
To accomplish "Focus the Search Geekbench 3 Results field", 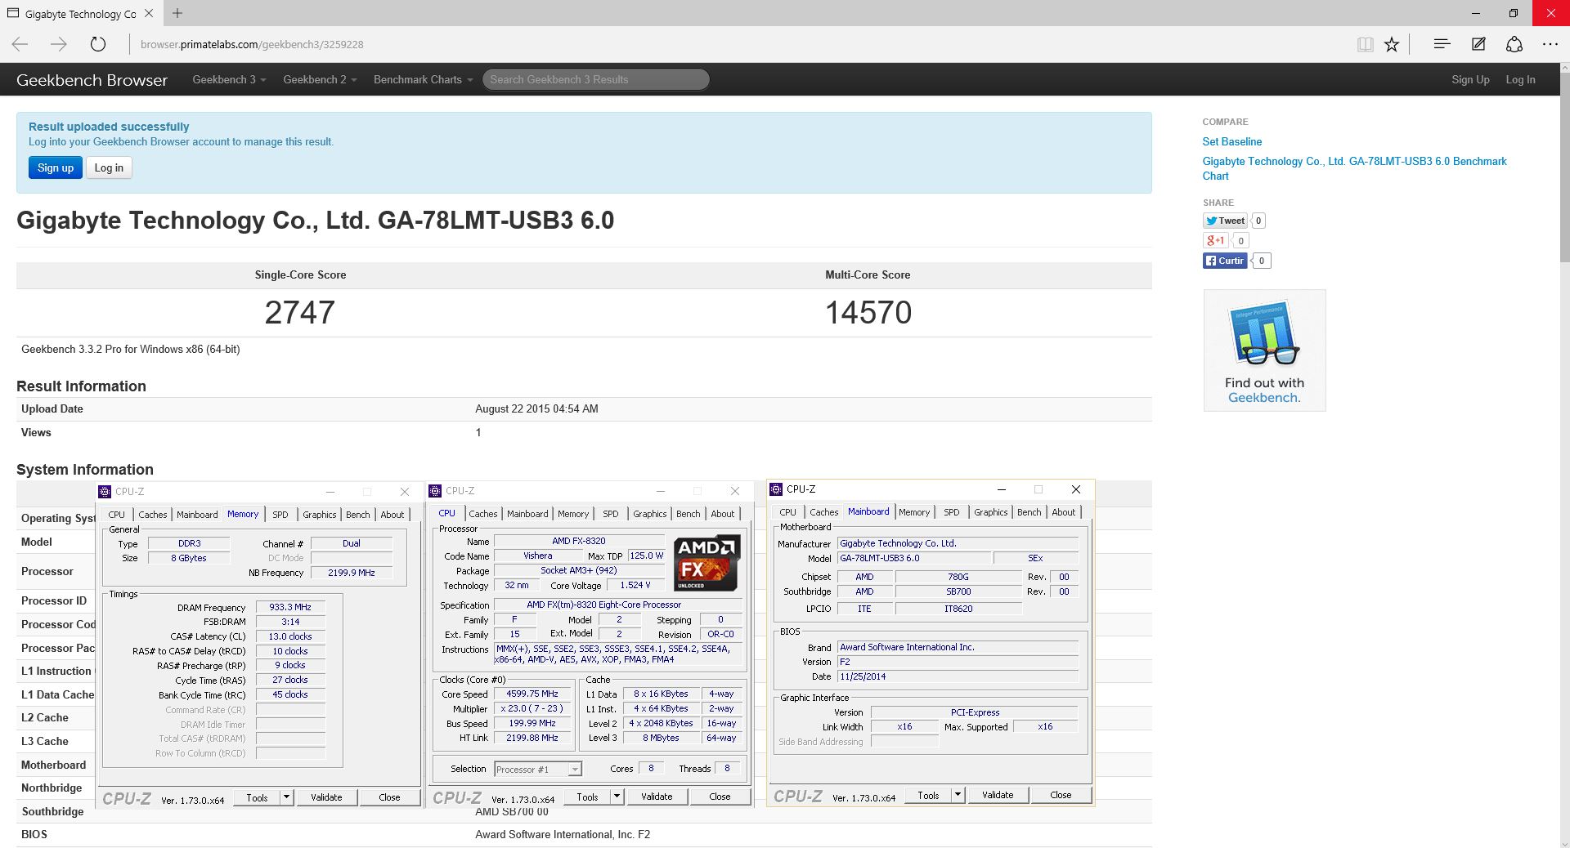I will pyautogui.click(x=595, y=79).
